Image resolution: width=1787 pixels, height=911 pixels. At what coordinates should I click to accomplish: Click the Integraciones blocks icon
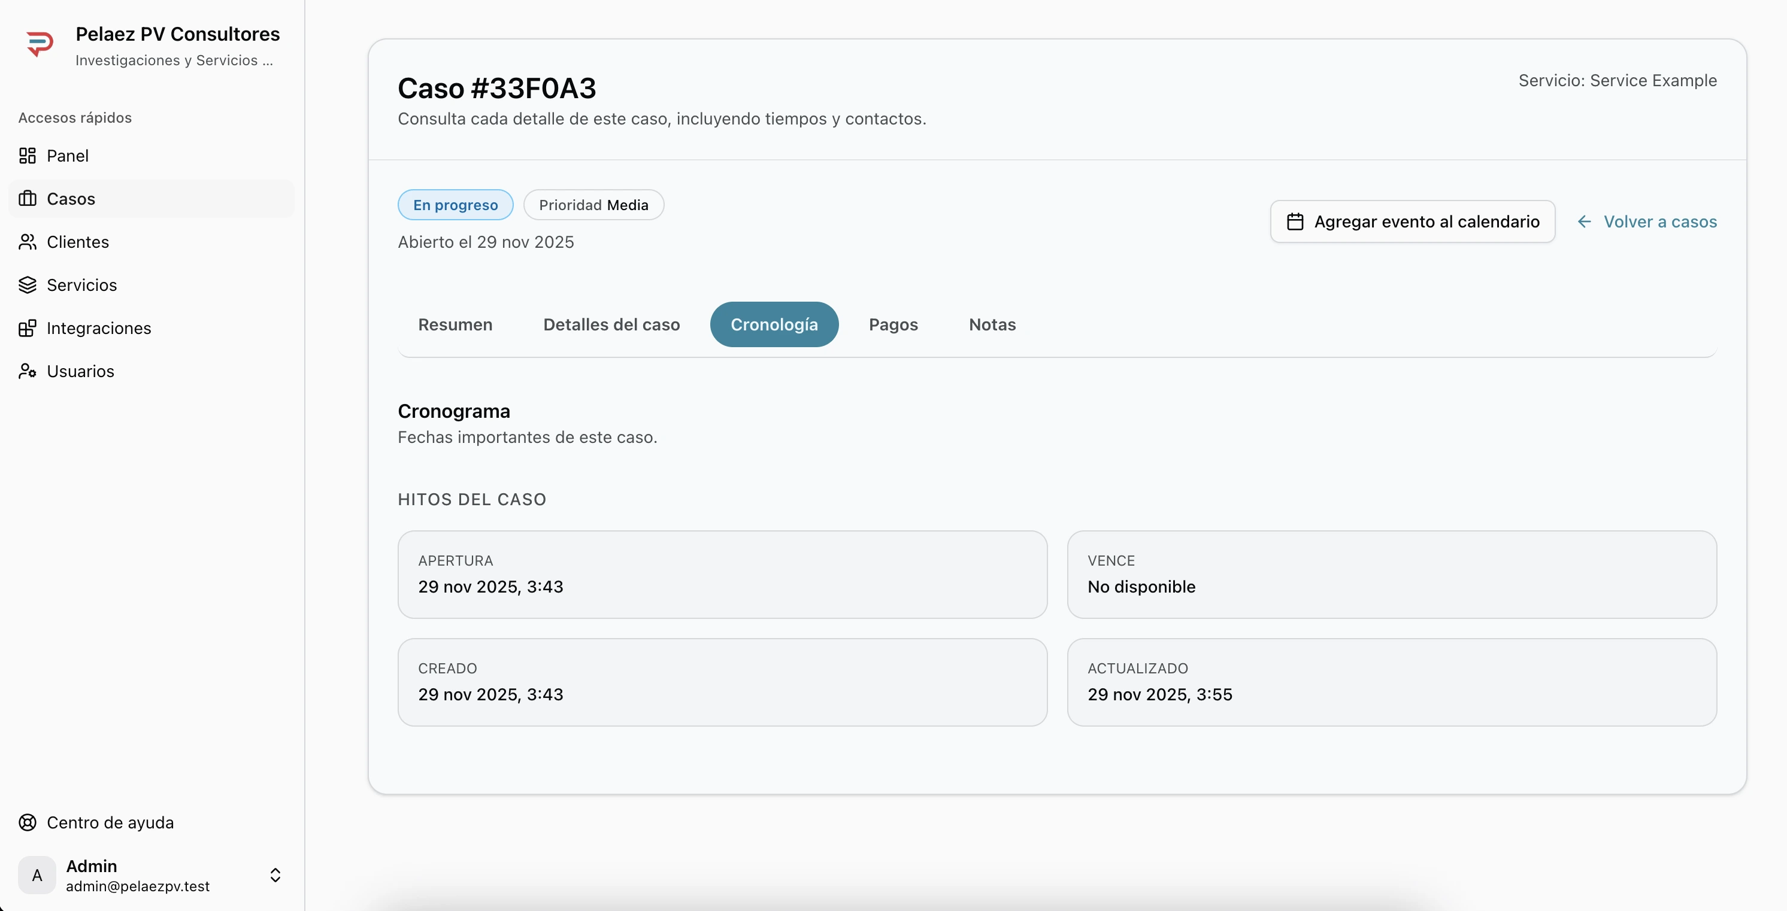[27, 328]
